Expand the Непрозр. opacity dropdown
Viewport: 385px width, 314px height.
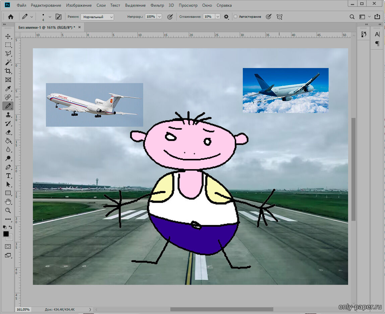tap(159, 17)
